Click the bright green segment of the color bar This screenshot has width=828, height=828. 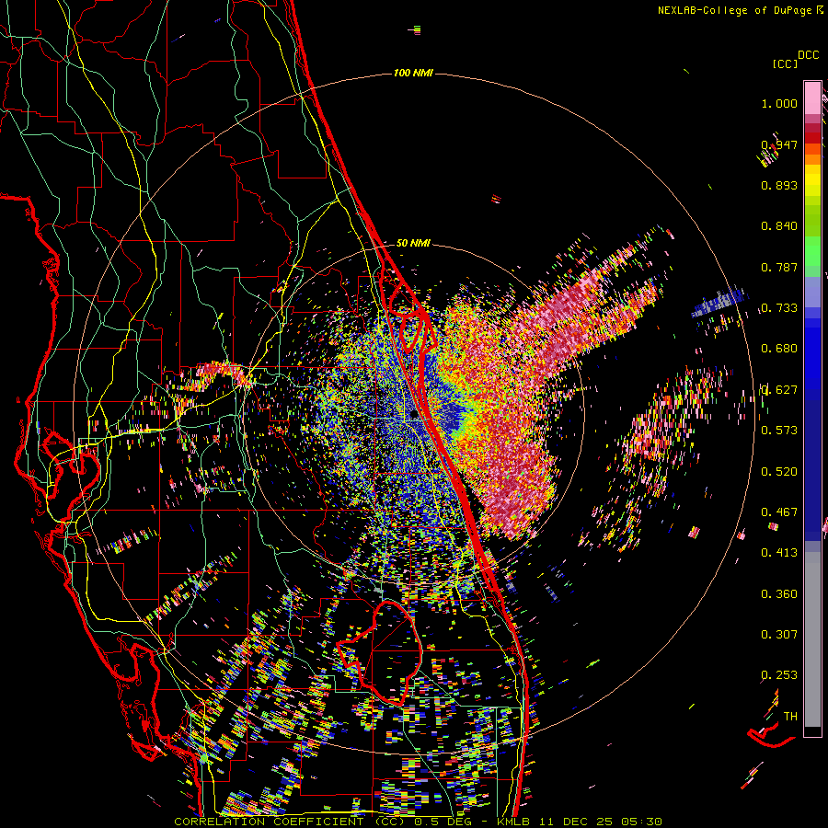[x=812, y=251]
